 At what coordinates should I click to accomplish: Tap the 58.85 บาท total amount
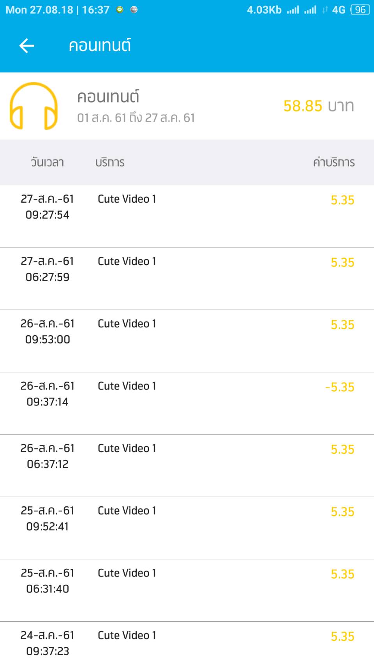[318, 106]
